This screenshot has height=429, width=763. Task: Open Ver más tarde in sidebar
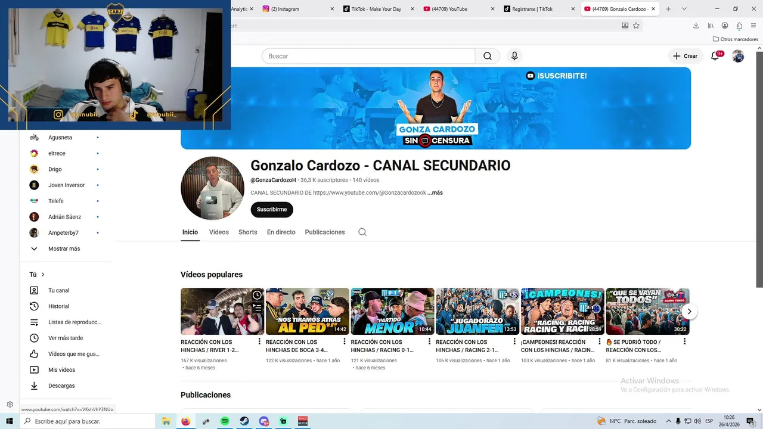coord(65,338)
